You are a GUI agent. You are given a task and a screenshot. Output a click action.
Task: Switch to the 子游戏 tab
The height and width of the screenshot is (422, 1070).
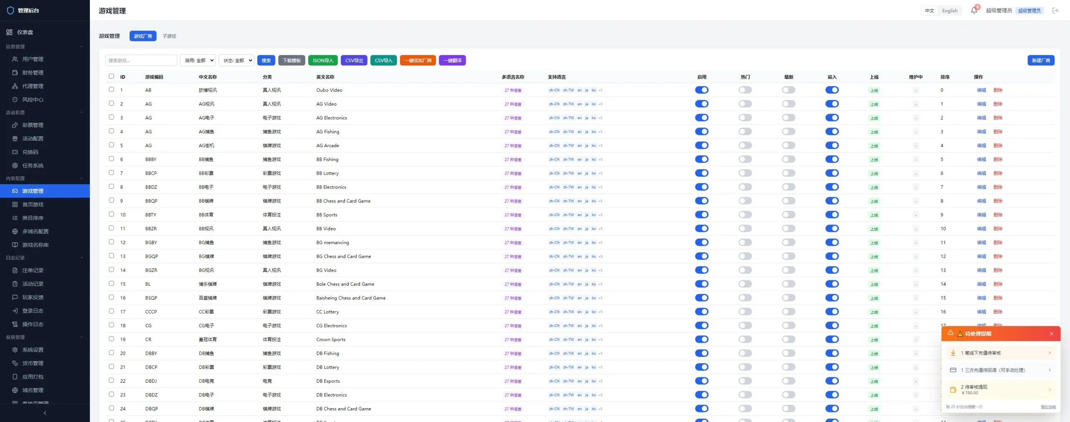[169, 36]
